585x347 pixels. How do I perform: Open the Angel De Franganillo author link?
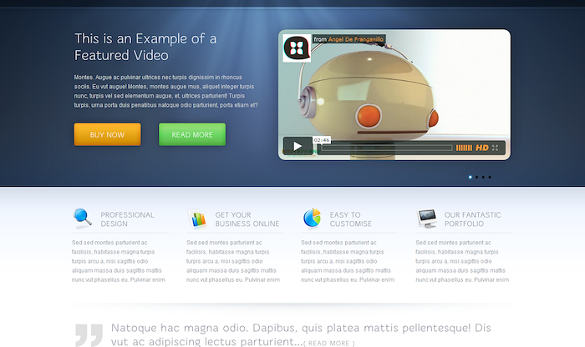[x=355, y=39]
